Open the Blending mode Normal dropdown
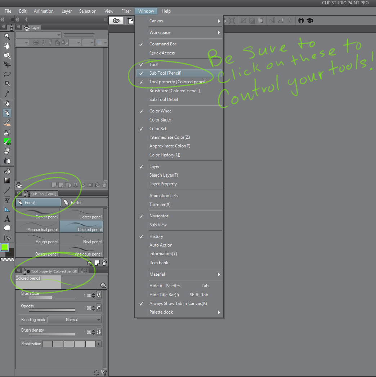The image size is (376, 377). tap(74, 320)
